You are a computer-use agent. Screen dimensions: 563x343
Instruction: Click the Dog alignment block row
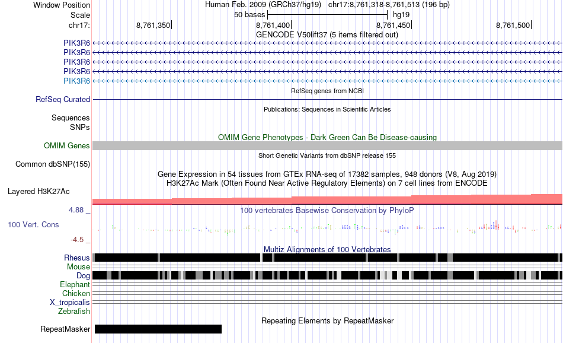click(x=328, y=275)
